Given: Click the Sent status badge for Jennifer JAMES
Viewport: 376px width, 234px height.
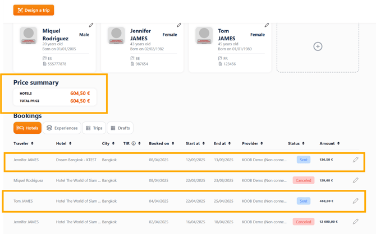Looking at the screenshot, I should 303,160.
